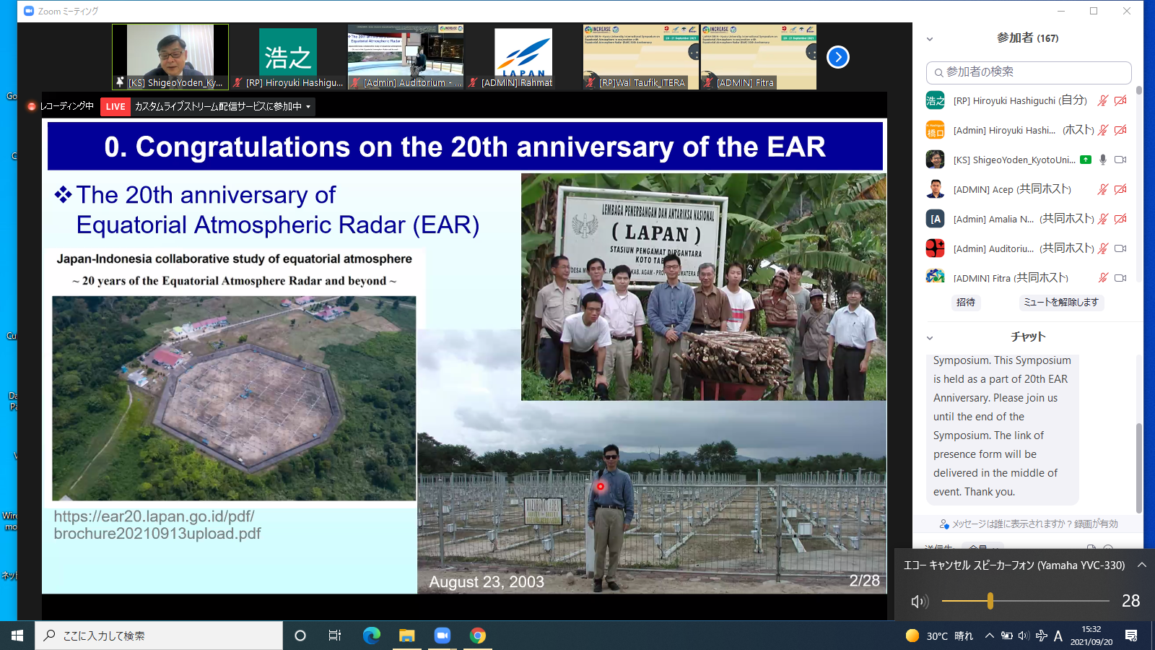Viewport: 1155px width, 650px height.
Task: Click 'is held as a part of 20th EAR' line
Action: click(1000, 379)
